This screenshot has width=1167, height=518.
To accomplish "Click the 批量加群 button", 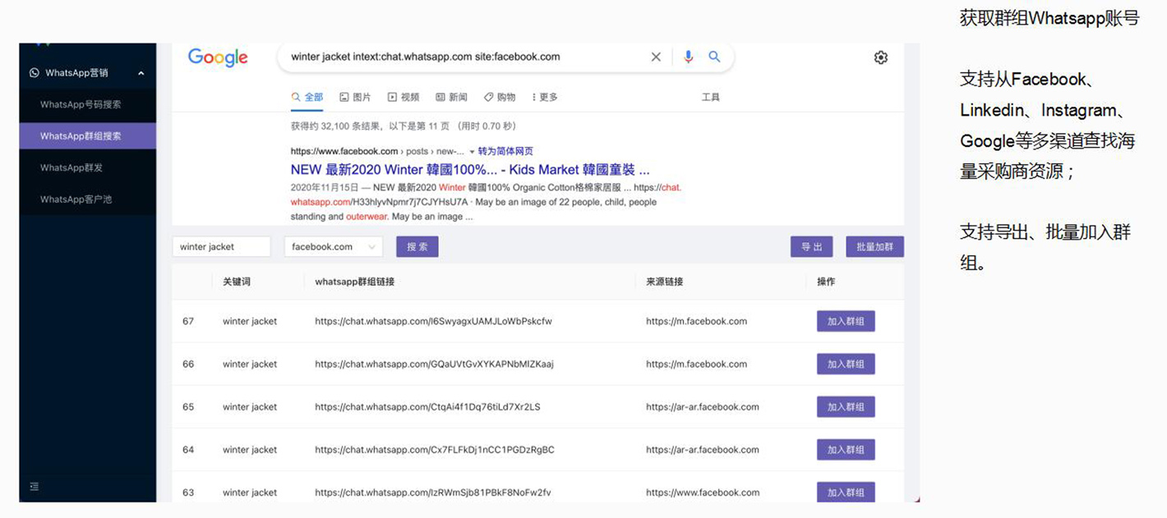I will tap(874, 246).
